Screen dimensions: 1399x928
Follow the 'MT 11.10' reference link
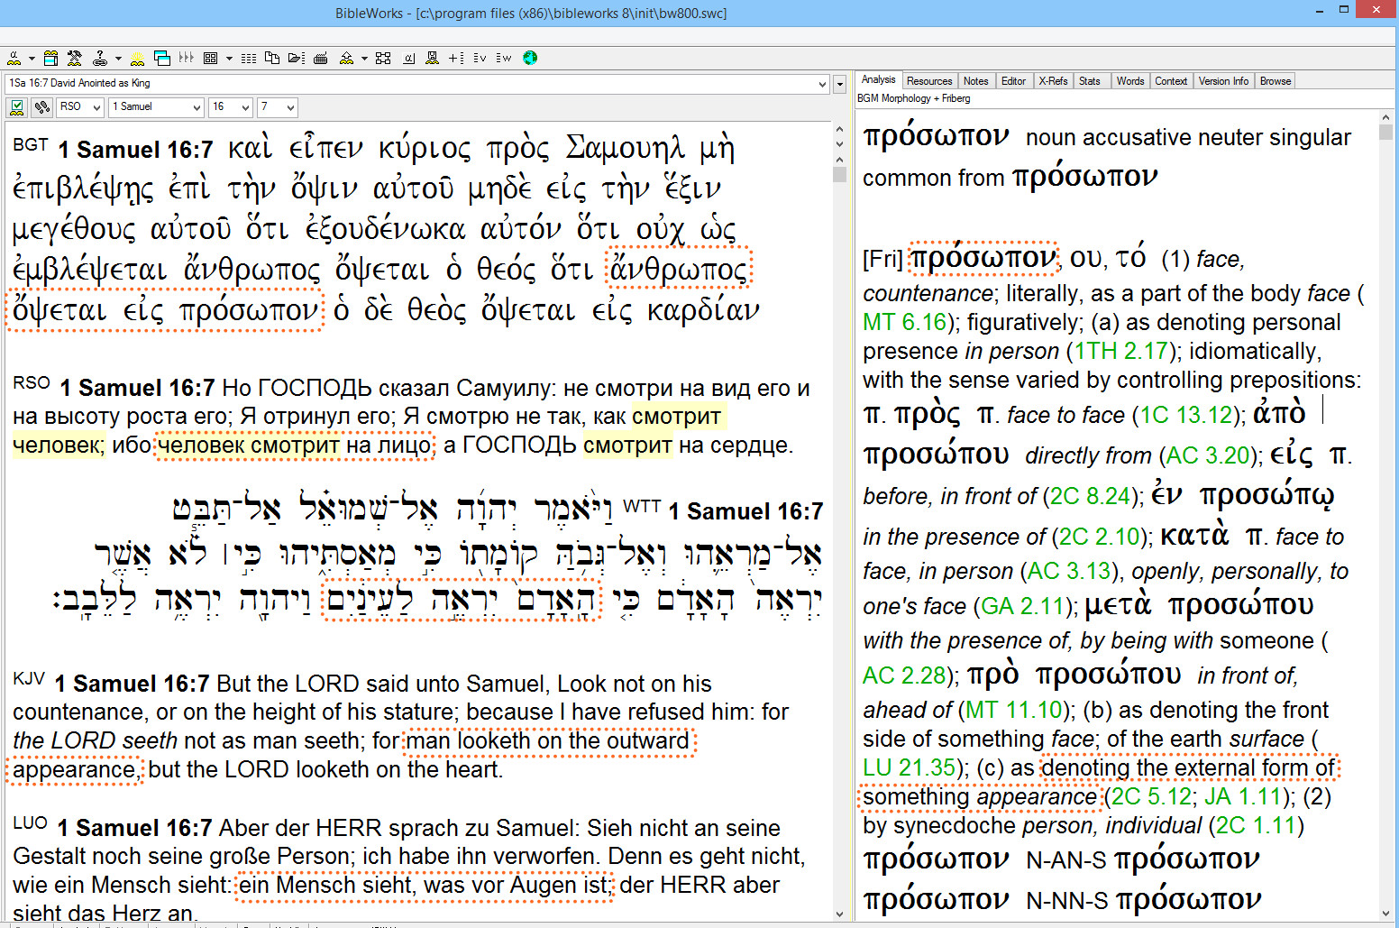pyautogui.click(x=1014, y=710)
